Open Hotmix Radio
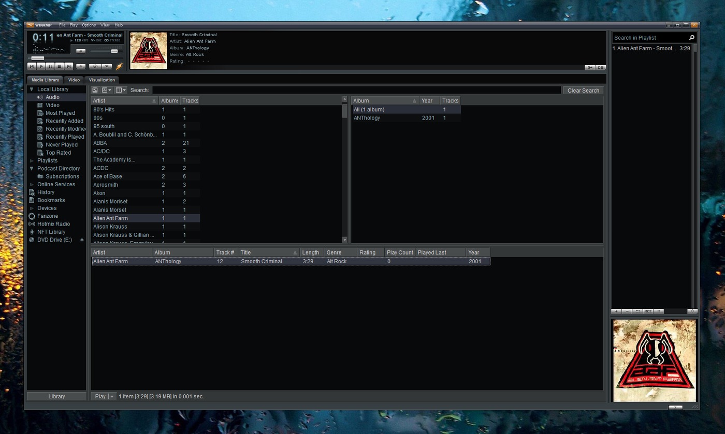The width and height of the screenshot is (725, 434). pyautogui.click(x=53, y=224)
